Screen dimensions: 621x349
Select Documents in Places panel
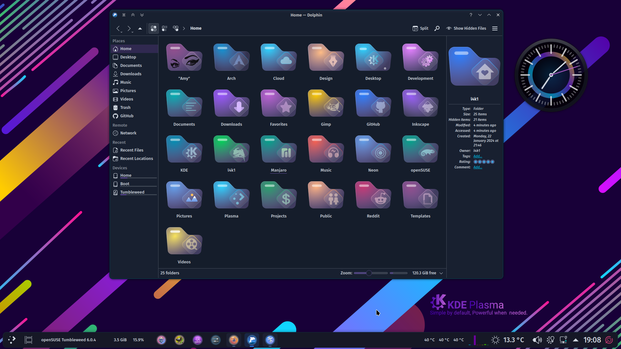click(134, 66)
